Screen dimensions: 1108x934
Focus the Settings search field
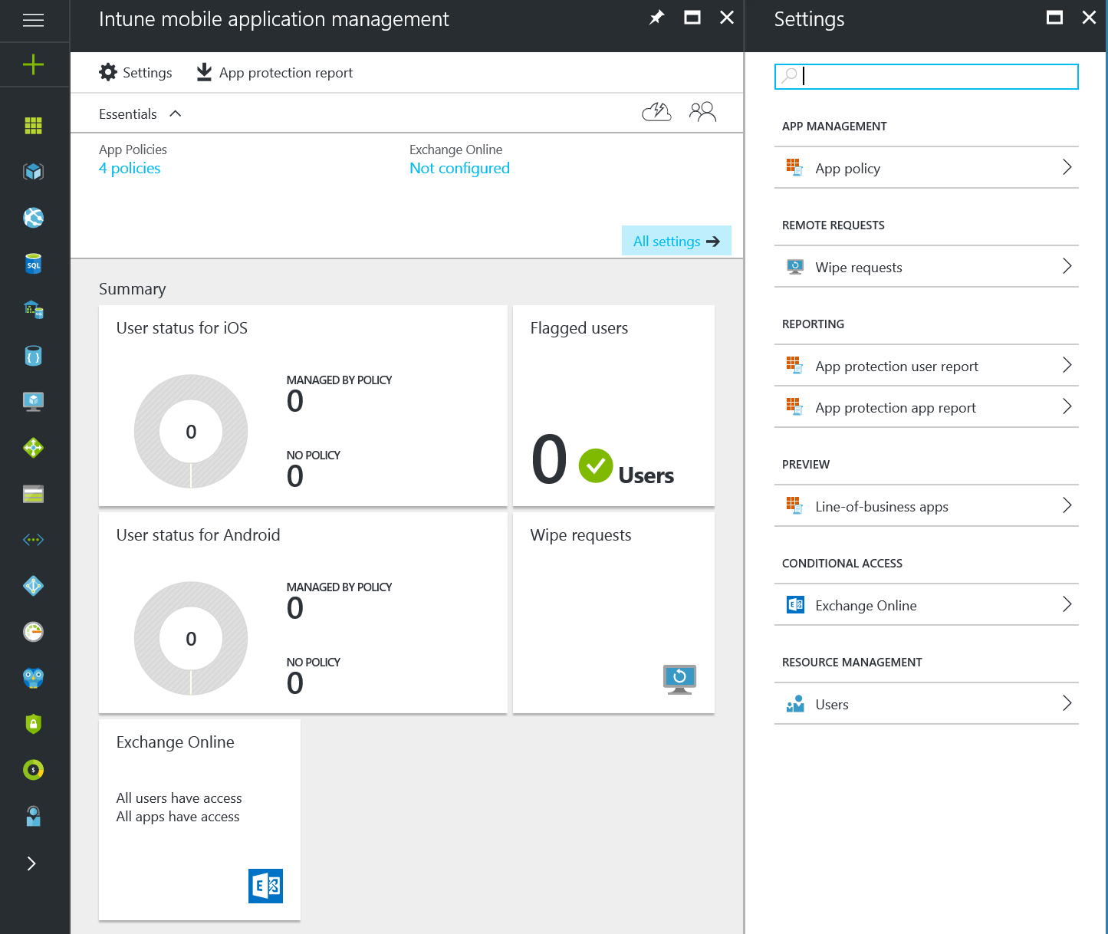click(926, 77)
